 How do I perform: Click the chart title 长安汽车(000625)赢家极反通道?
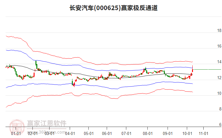tap(113, 8)
